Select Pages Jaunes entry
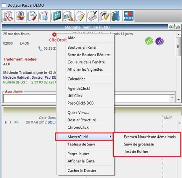 [78, 154]
